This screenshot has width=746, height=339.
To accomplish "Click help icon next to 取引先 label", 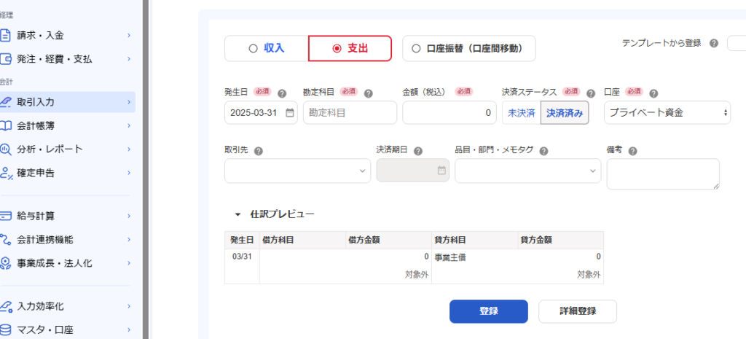I will point(259,151).
